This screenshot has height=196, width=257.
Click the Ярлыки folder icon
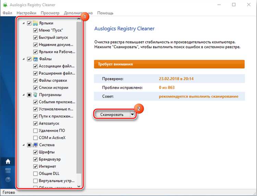point(35,23)
